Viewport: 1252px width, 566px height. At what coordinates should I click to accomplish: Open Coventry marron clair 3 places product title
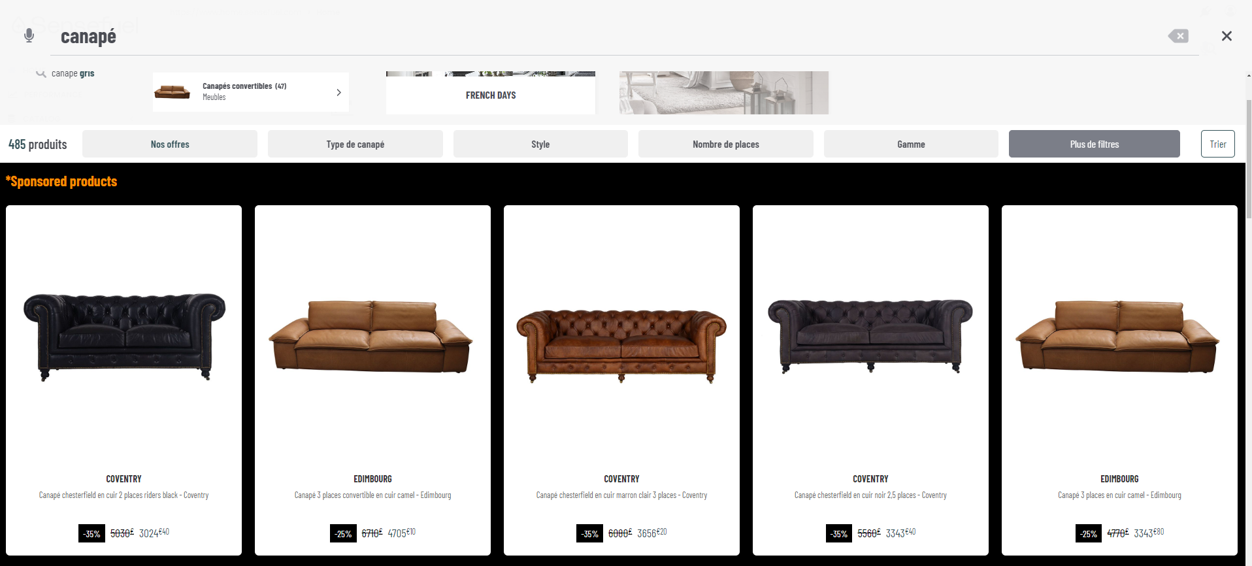point(621,495)
